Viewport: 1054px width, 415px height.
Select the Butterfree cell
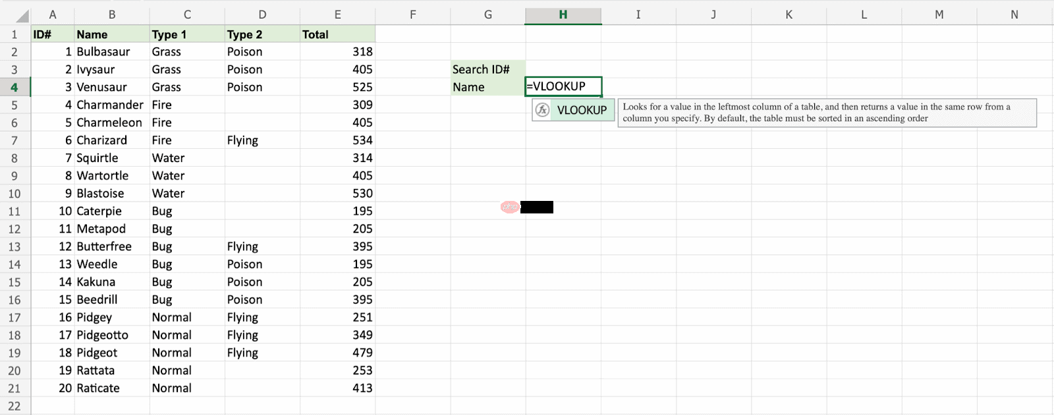[112, 246]
